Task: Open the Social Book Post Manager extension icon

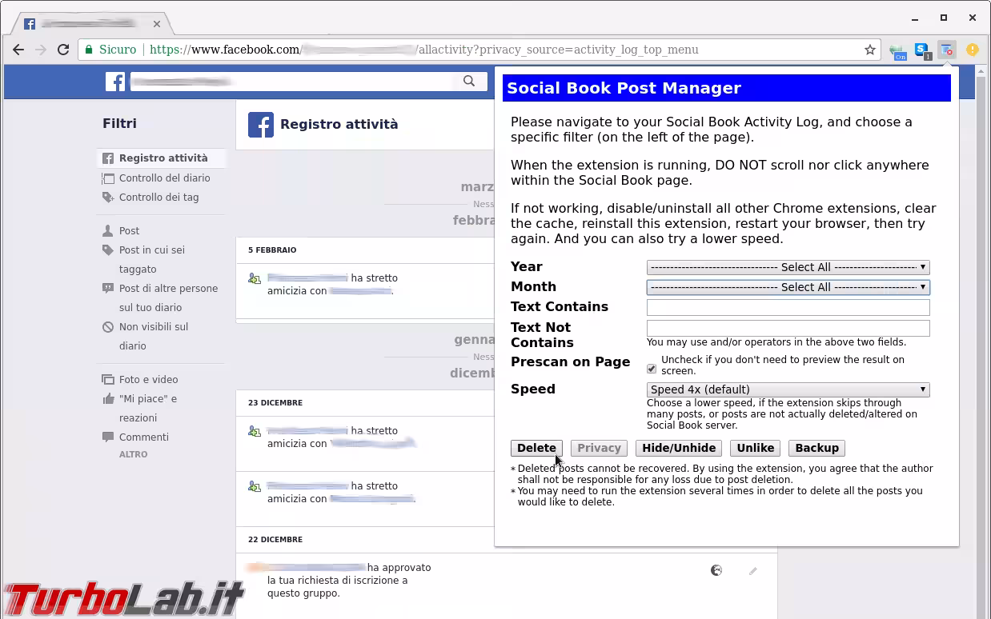Action: point(947,50)
